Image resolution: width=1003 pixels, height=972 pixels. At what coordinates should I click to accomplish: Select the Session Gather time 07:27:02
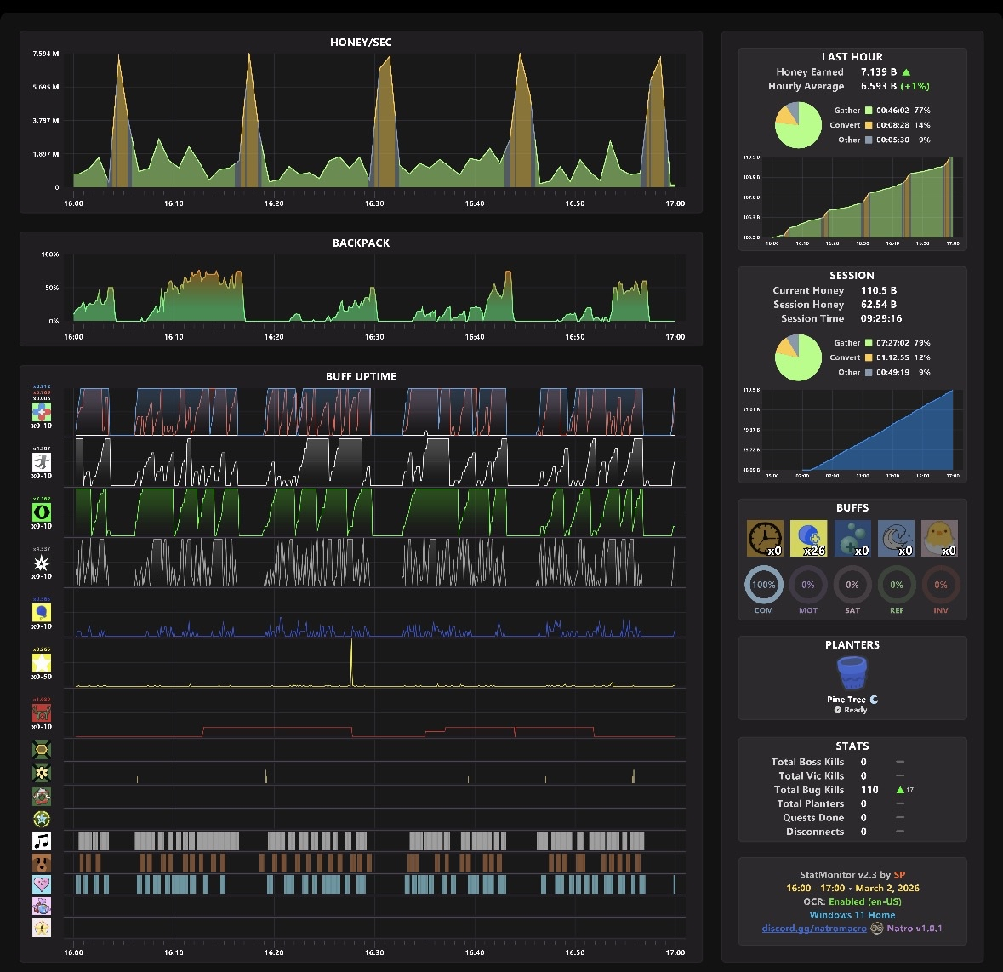(892, 343)
